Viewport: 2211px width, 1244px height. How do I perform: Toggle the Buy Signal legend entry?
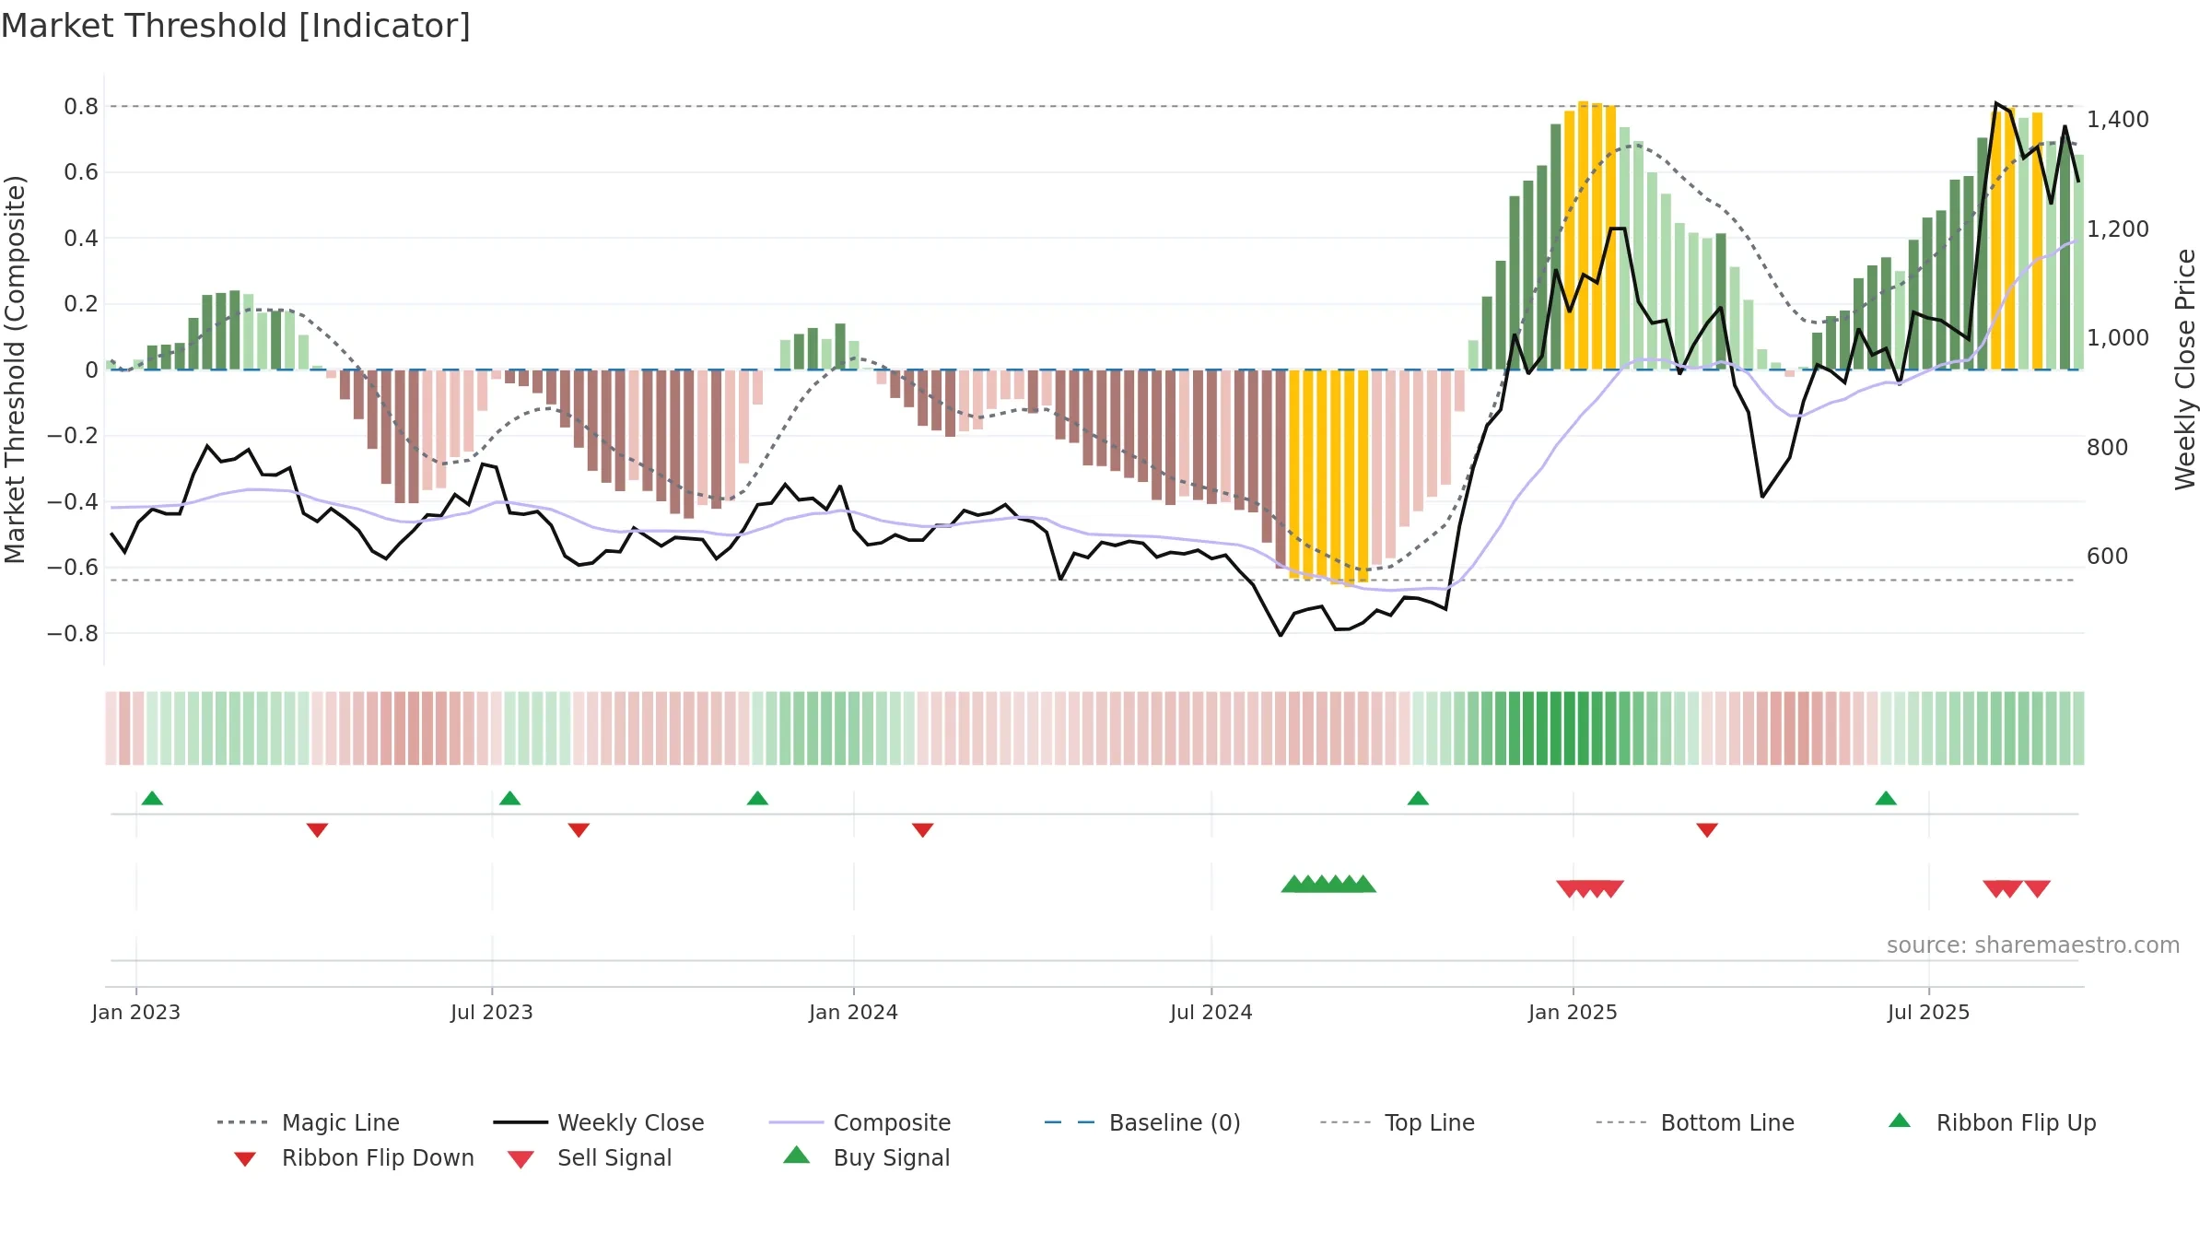click(x=866, y=1157)
